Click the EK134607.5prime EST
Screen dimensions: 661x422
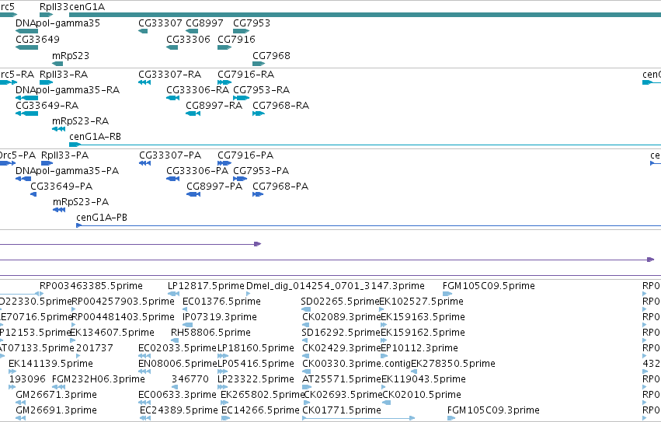point(72,340)
